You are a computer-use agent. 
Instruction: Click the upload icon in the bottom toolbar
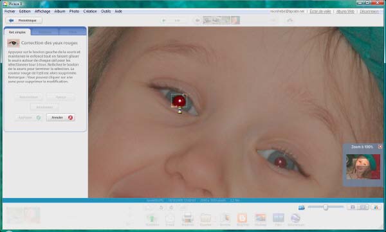point(152,219)
